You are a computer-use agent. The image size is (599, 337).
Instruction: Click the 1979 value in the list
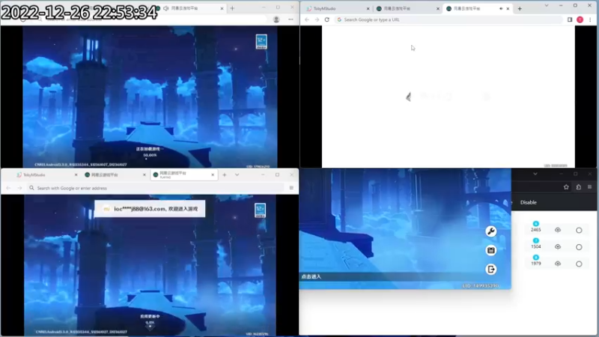point(535,264)
